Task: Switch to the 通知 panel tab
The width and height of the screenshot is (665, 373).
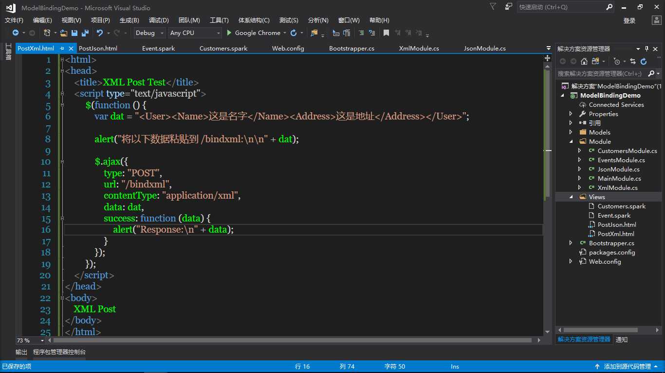Action: pyautogui.click(x=622, y=339)
